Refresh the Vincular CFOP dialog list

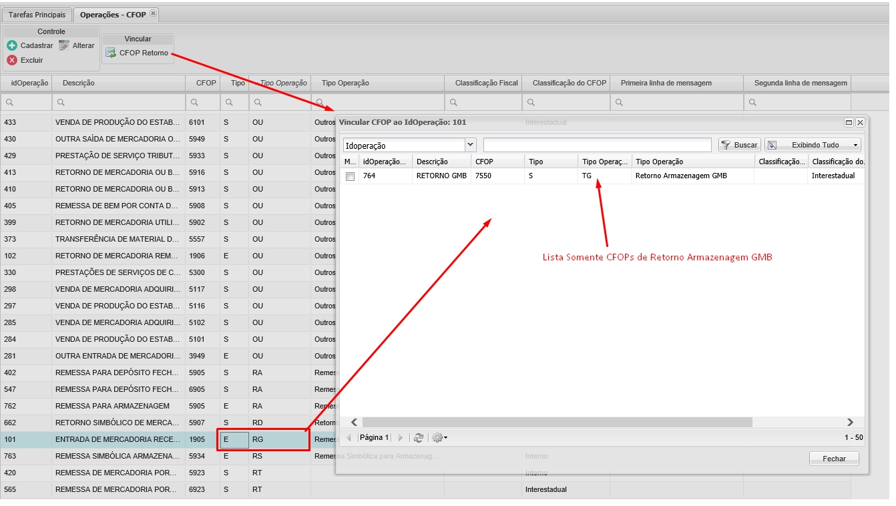[x=419, y=438]
